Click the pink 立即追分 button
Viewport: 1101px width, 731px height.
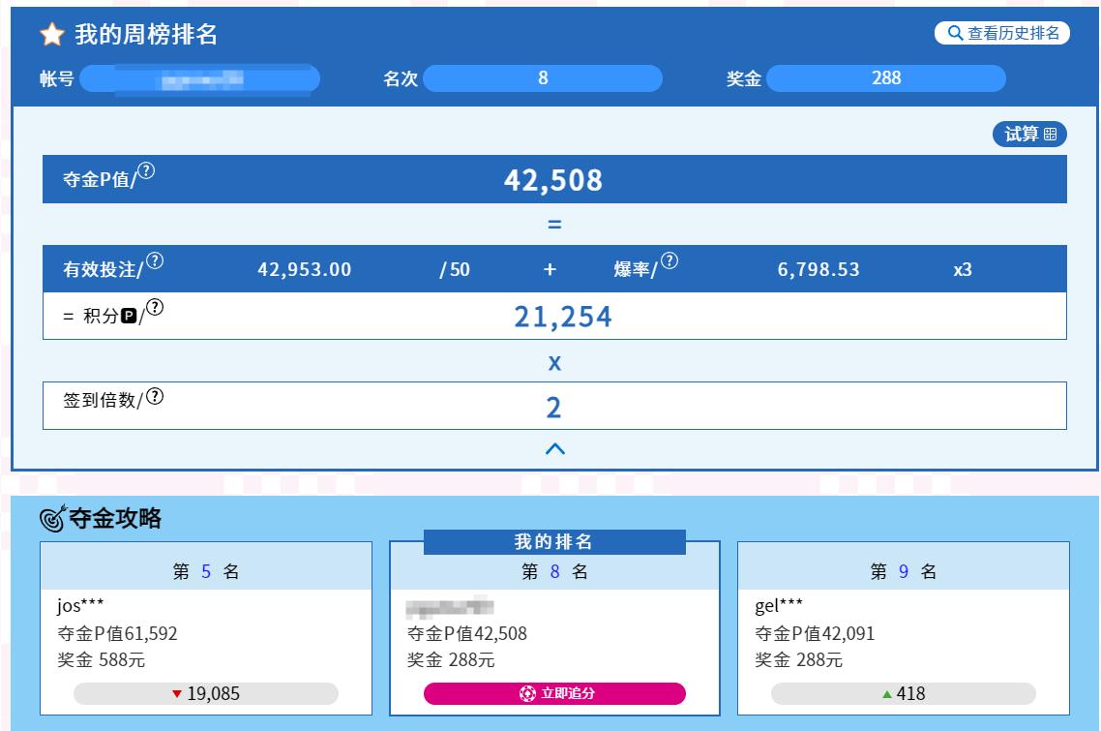point(554,693)
